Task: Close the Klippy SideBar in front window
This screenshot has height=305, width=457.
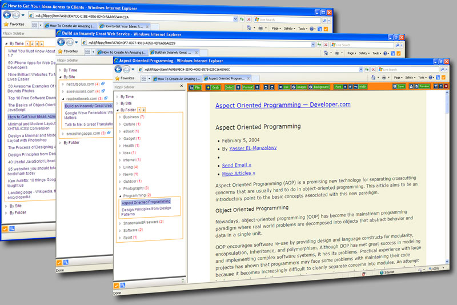Action: pyautogui.click(x=182, y=86)
